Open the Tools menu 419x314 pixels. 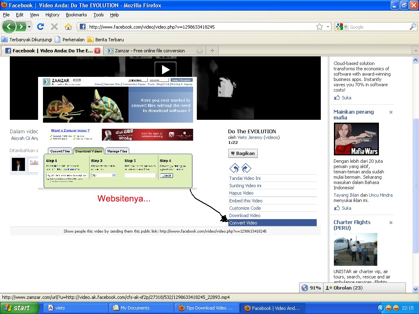click(98, 15)
